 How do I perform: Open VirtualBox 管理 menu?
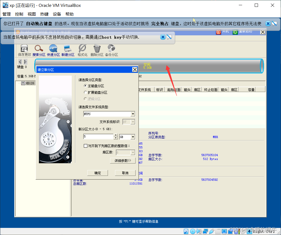click(7, 14)
